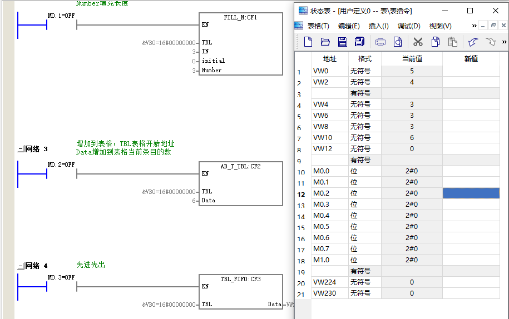Image resolution: width=509 pixels, height=319 pixels.
Task: Select address cell M1.0
Action: coord(330,260)
